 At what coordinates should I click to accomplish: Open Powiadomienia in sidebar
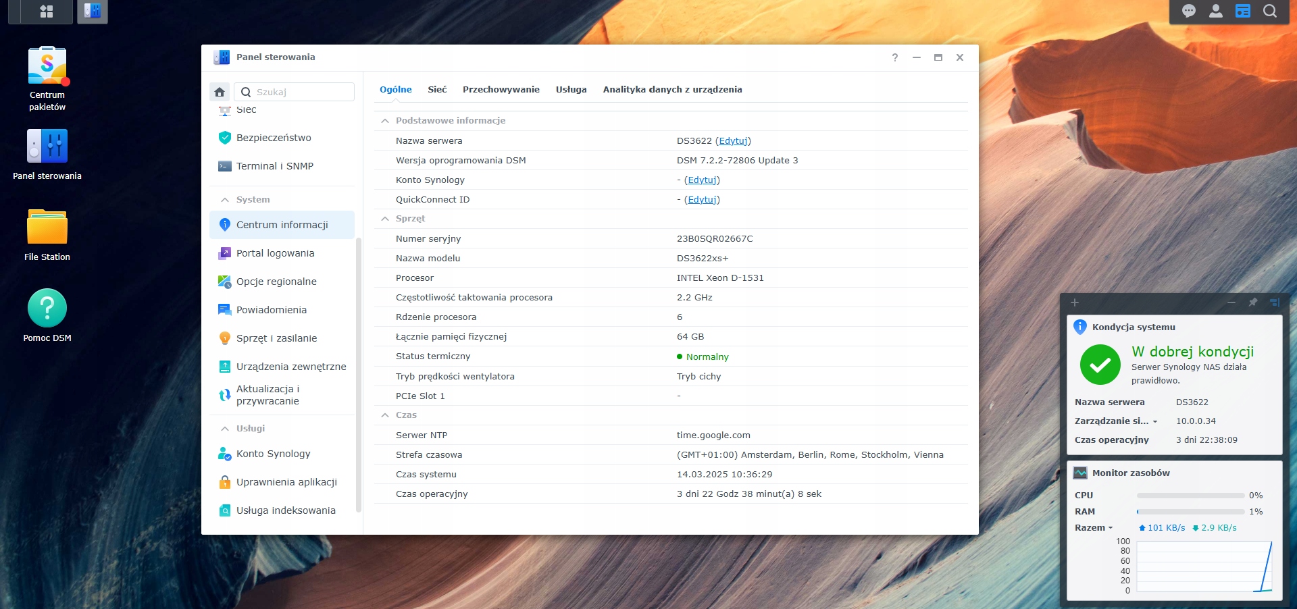[282, 310]
